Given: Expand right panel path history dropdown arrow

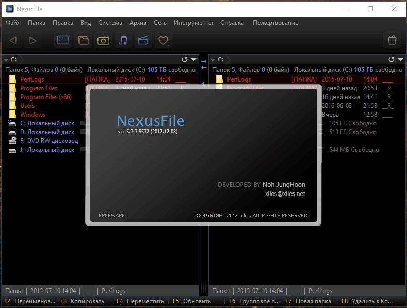Looking at the screenshot, I should pyautogui.click(x=400, y=59).
